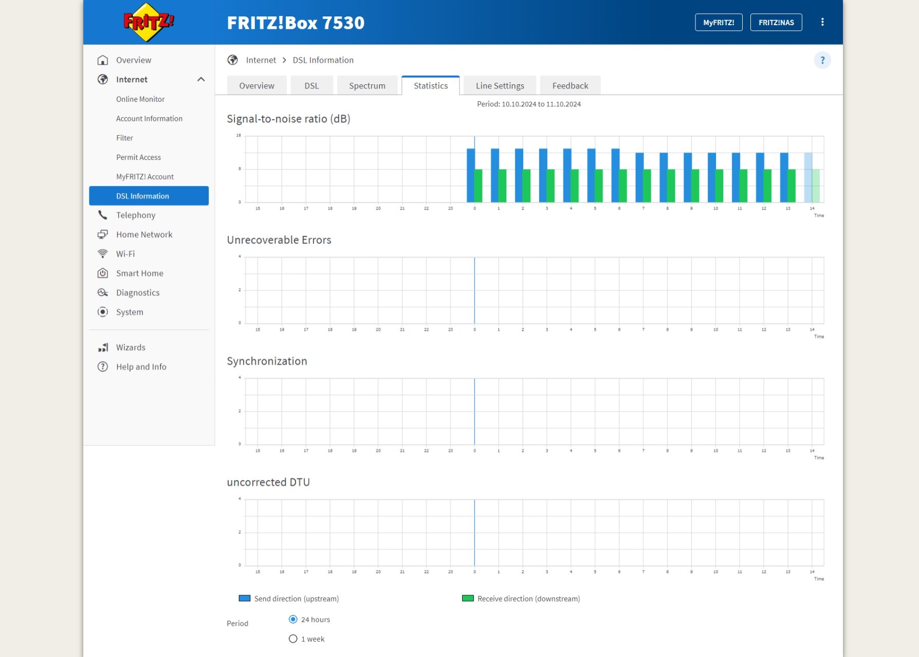Click the blue upstream legend swatch
This screenshot has width=919, height=657.
tap(245, 598)
